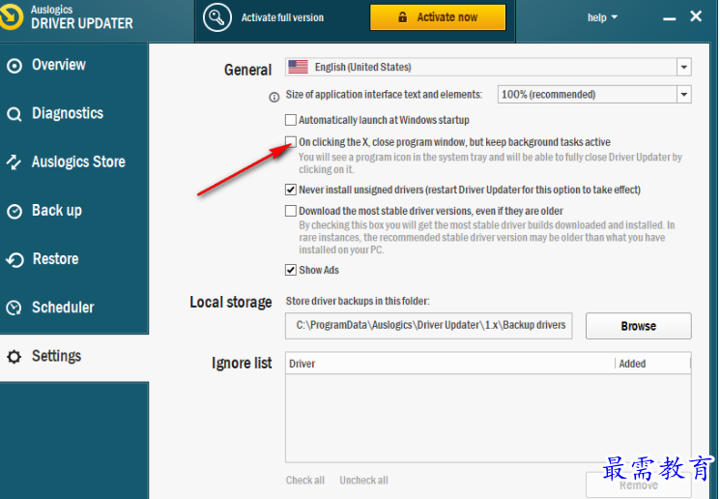The width and height of the screenshot is (720, 499).
Task: Click the Store driver backups in this folder label
Action: 358,301
